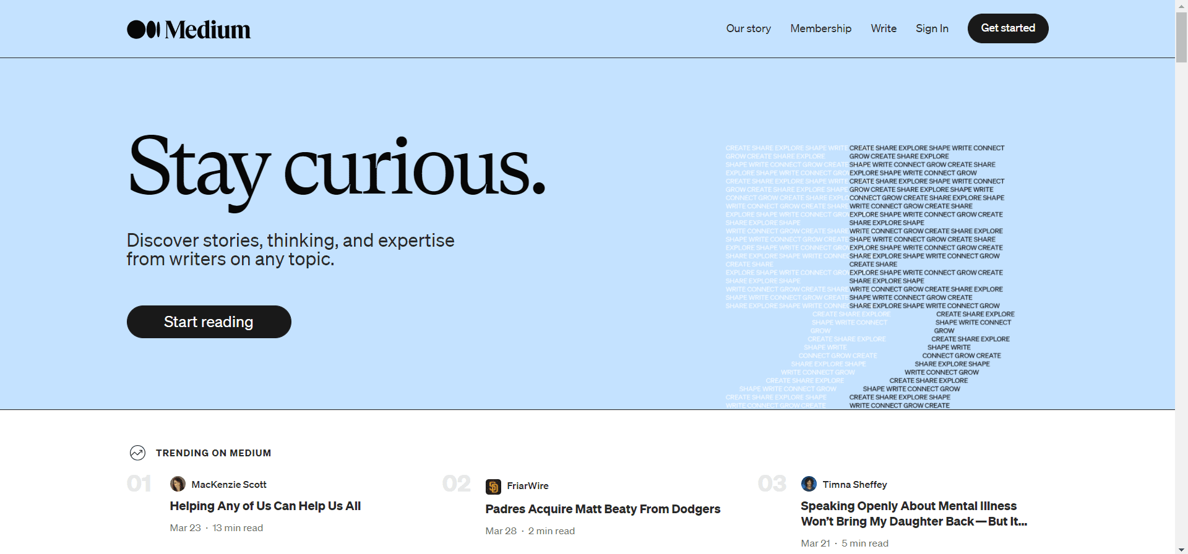Read Helping Any of Us Can Help Us All

(x=265, y=506)
